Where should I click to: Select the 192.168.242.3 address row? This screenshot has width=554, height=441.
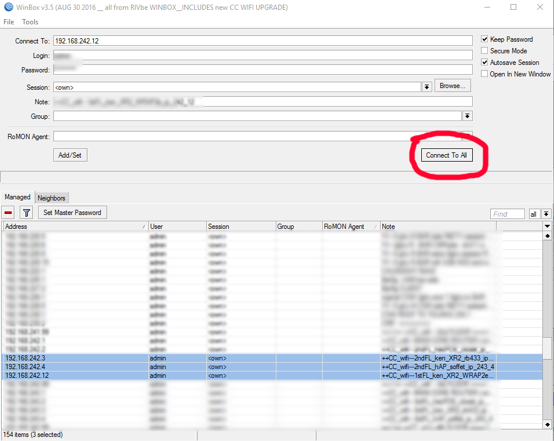point(272,358)
